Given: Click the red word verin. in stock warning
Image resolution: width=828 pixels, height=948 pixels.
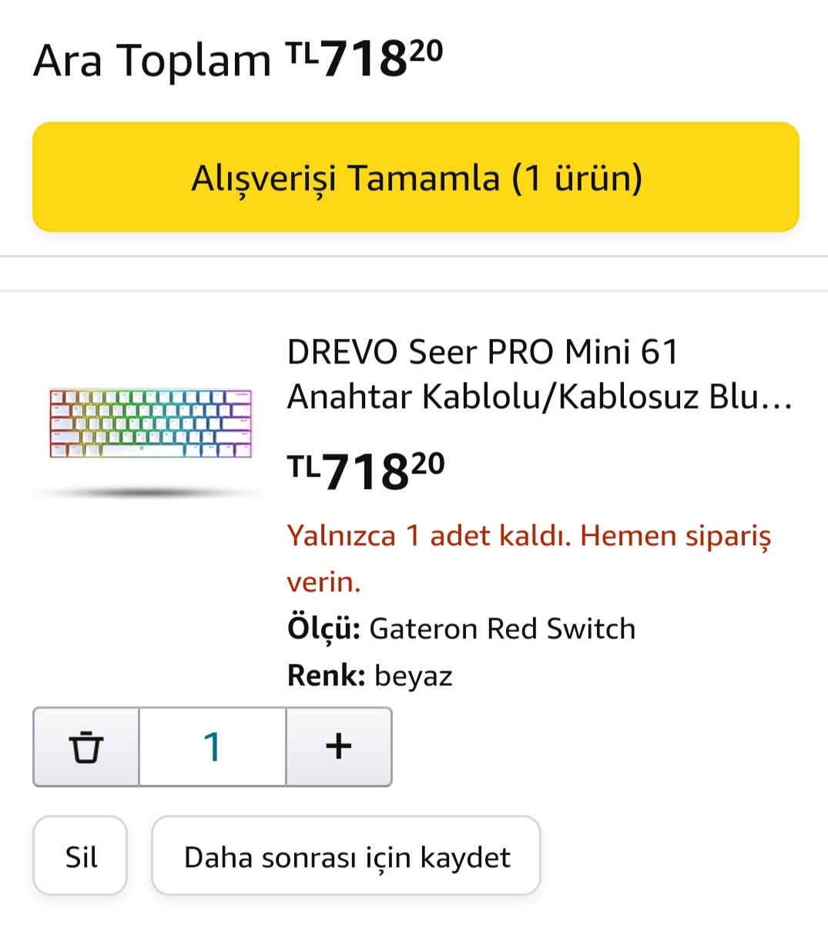Looking at the screenshot, I should click(x=323, y=582).
